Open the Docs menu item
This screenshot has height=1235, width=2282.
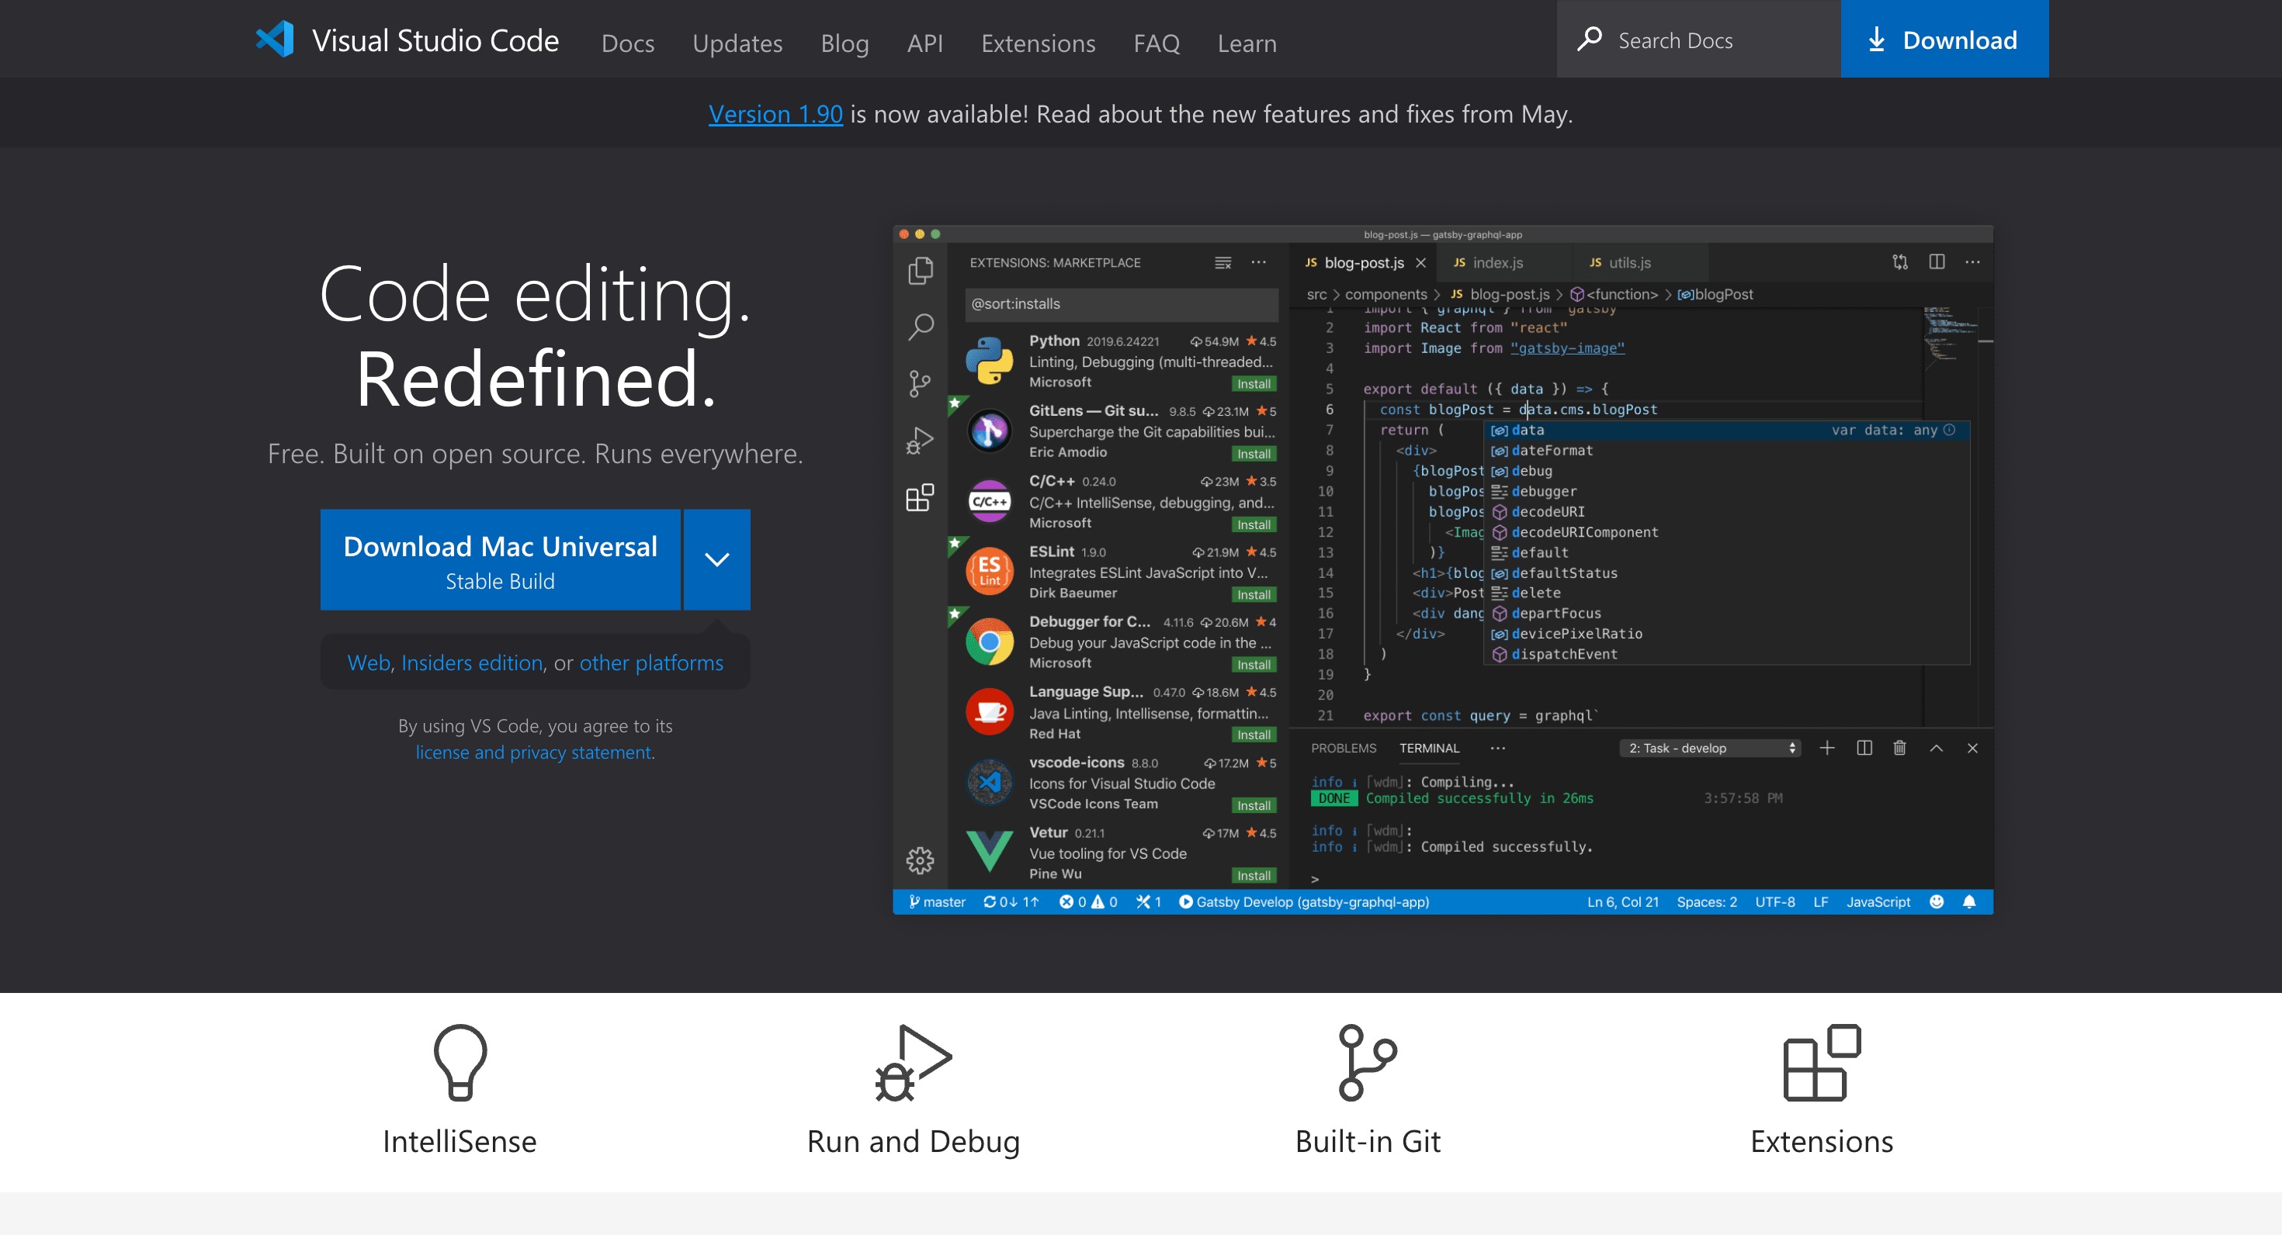click(627, 43)
